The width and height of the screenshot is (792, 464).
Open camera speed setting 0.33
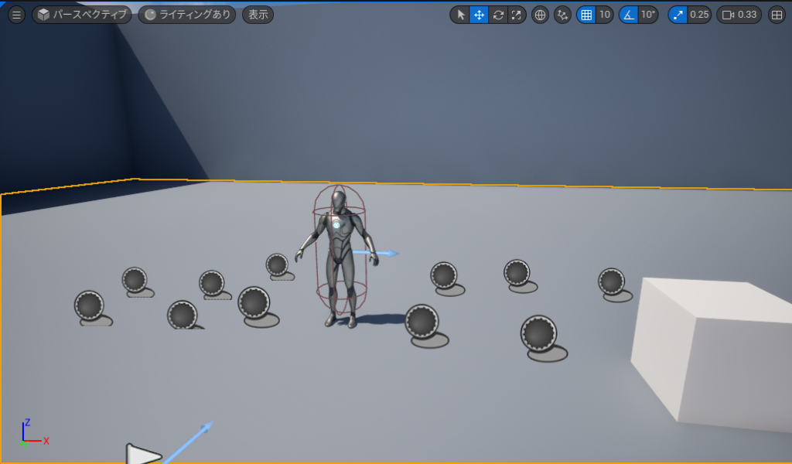[x=739, y=15]
